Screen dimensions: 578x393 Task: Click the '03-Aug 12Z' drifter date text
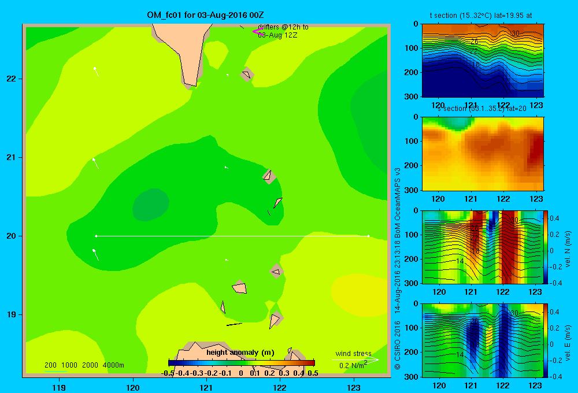[x=277, y=35]
